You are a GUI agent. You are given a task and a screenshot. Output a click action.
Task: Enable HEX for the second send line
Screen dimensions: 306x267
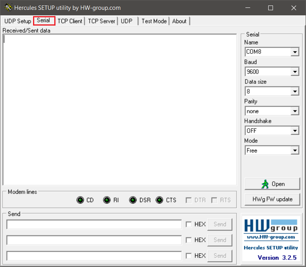(189, 240)
